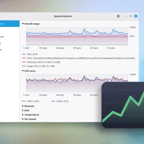Click the red Memory color swatch
Viewport: 144px width, 144px height.
pyautogui.click(x=24, y=62)
